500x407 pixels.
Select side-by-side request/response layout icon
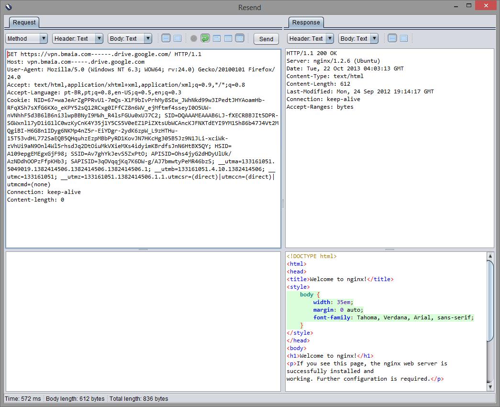tap(240, 38)
